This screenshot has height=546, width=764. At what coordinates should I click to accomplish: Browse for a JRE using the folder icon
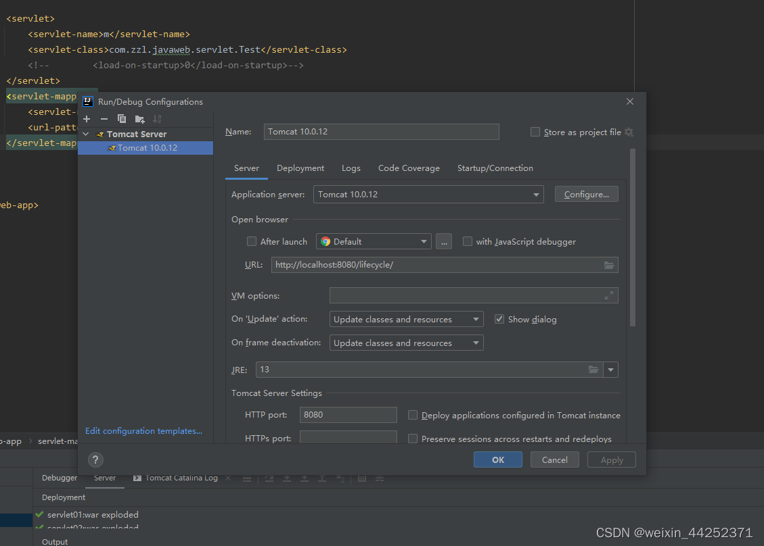coord(593,370)
